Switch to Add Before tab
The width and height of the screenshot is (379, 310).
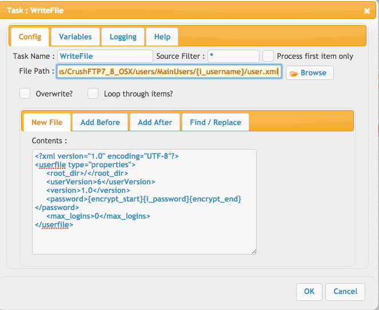coord(100,122)
